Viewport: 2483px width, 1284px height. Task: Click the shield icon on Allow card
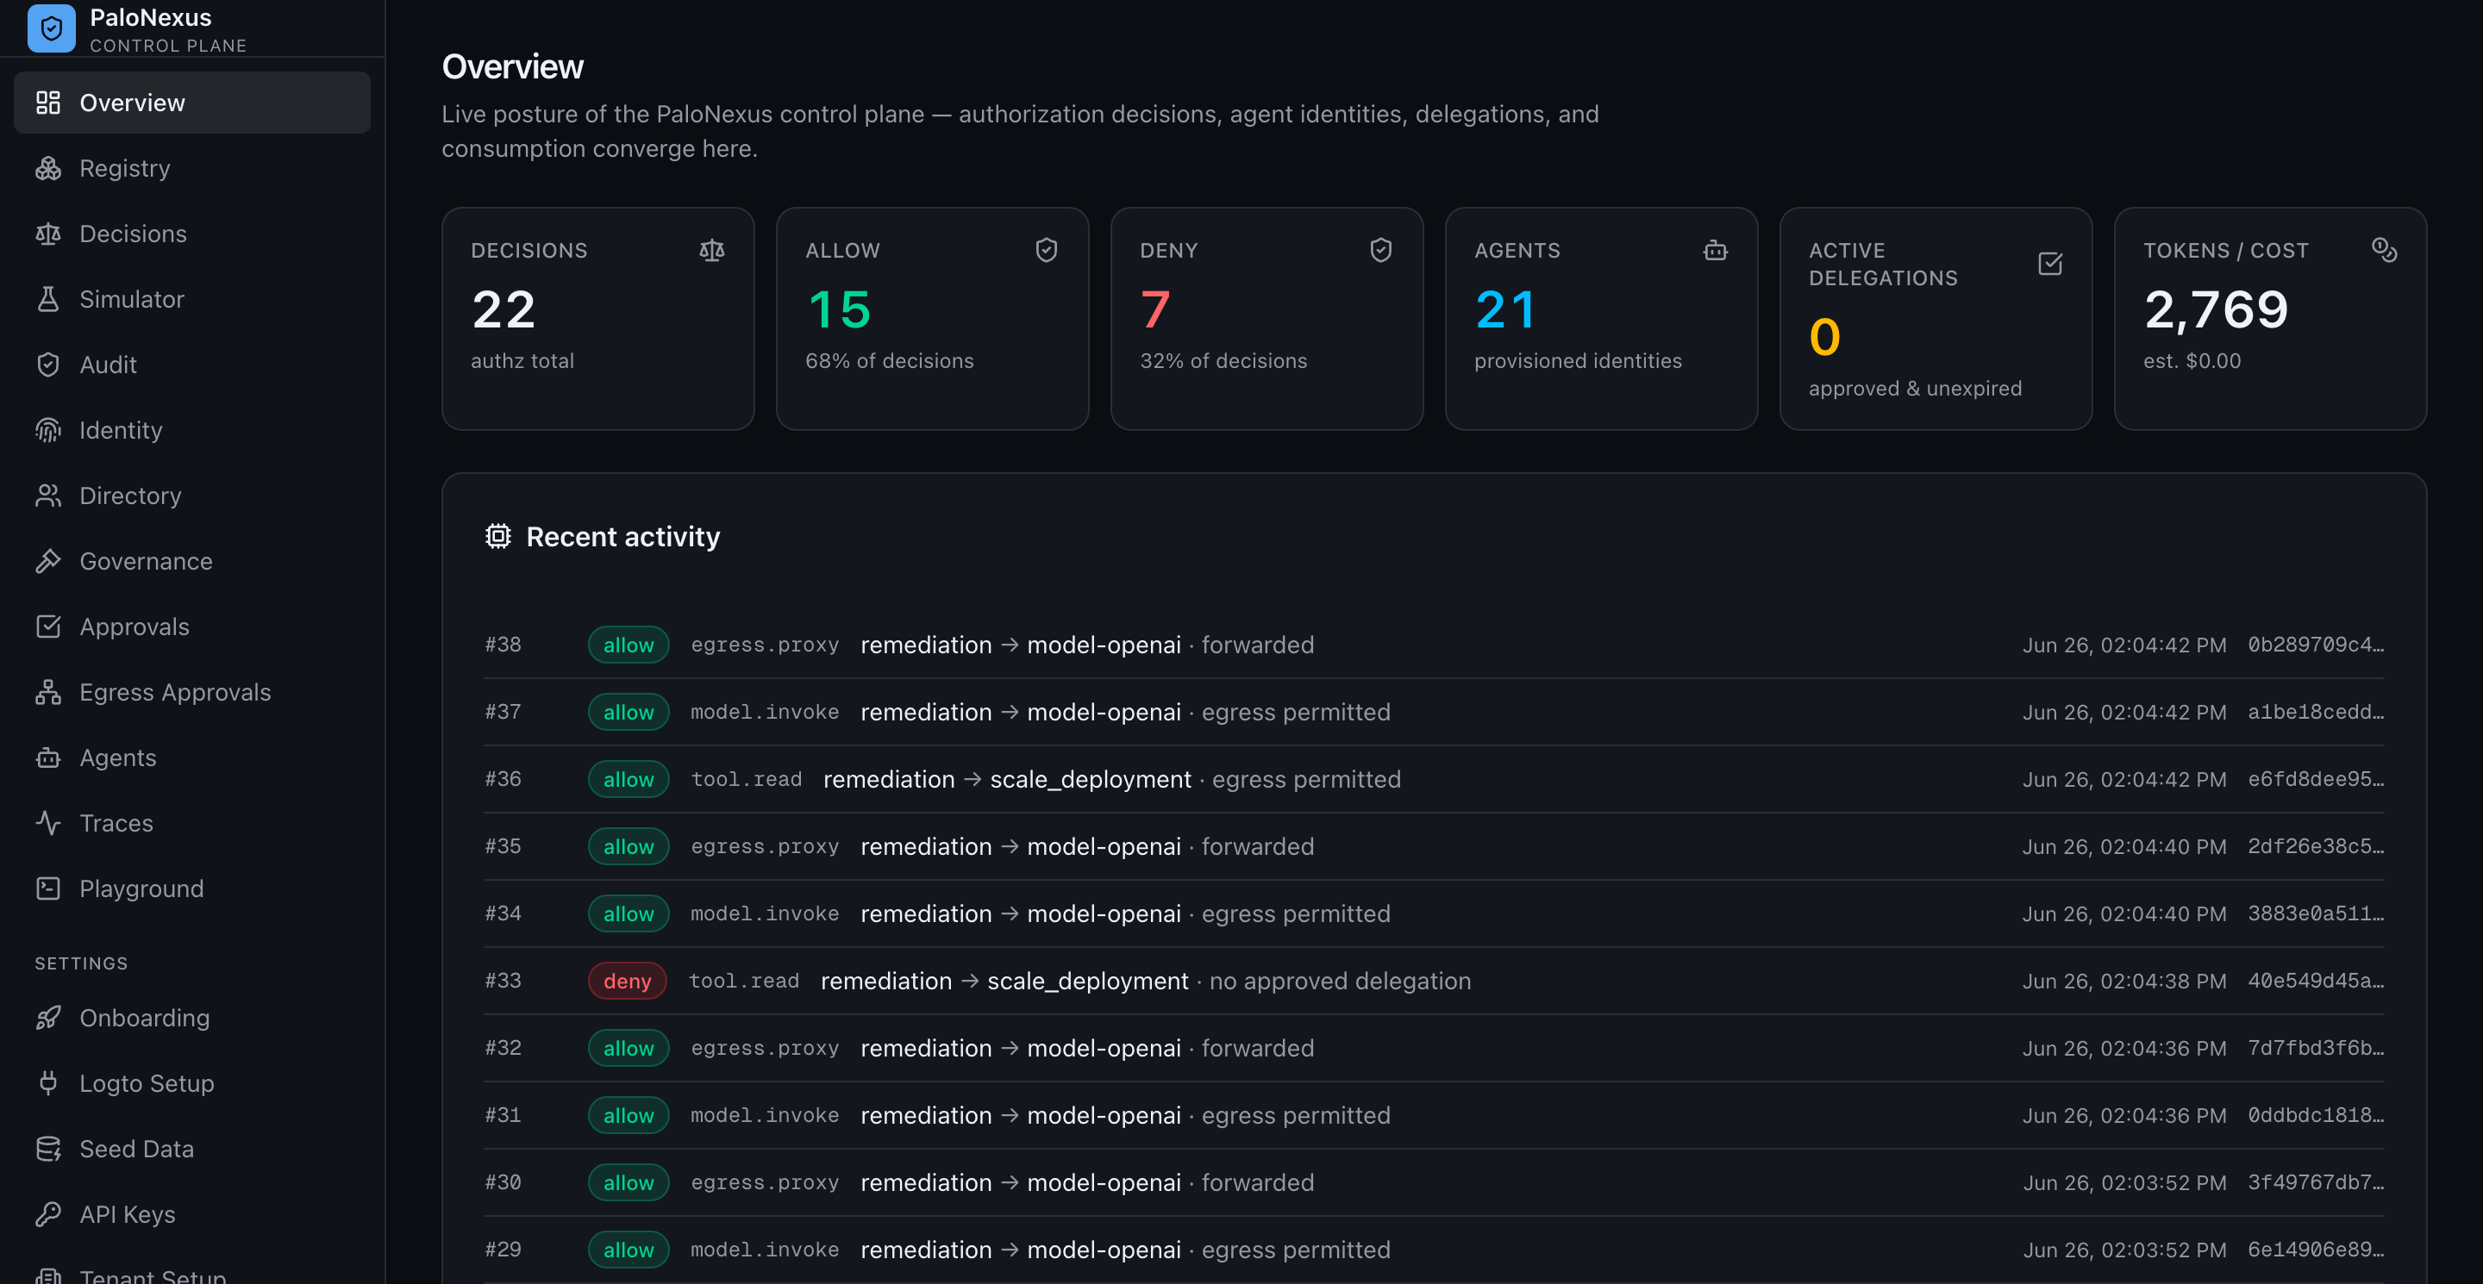1046,251
